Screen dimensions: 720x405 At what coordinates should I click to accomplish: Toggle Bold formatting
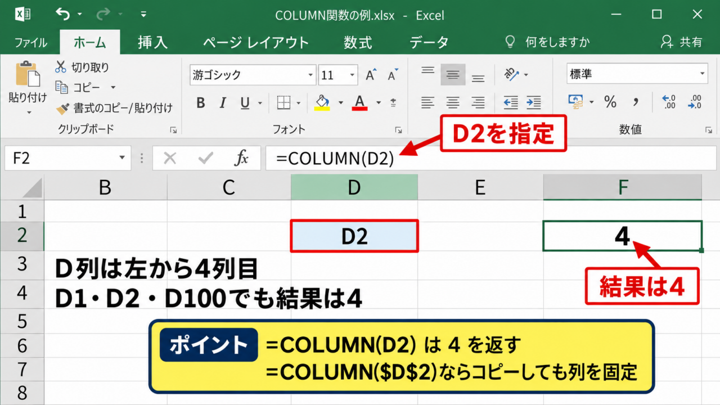(200, 103)
